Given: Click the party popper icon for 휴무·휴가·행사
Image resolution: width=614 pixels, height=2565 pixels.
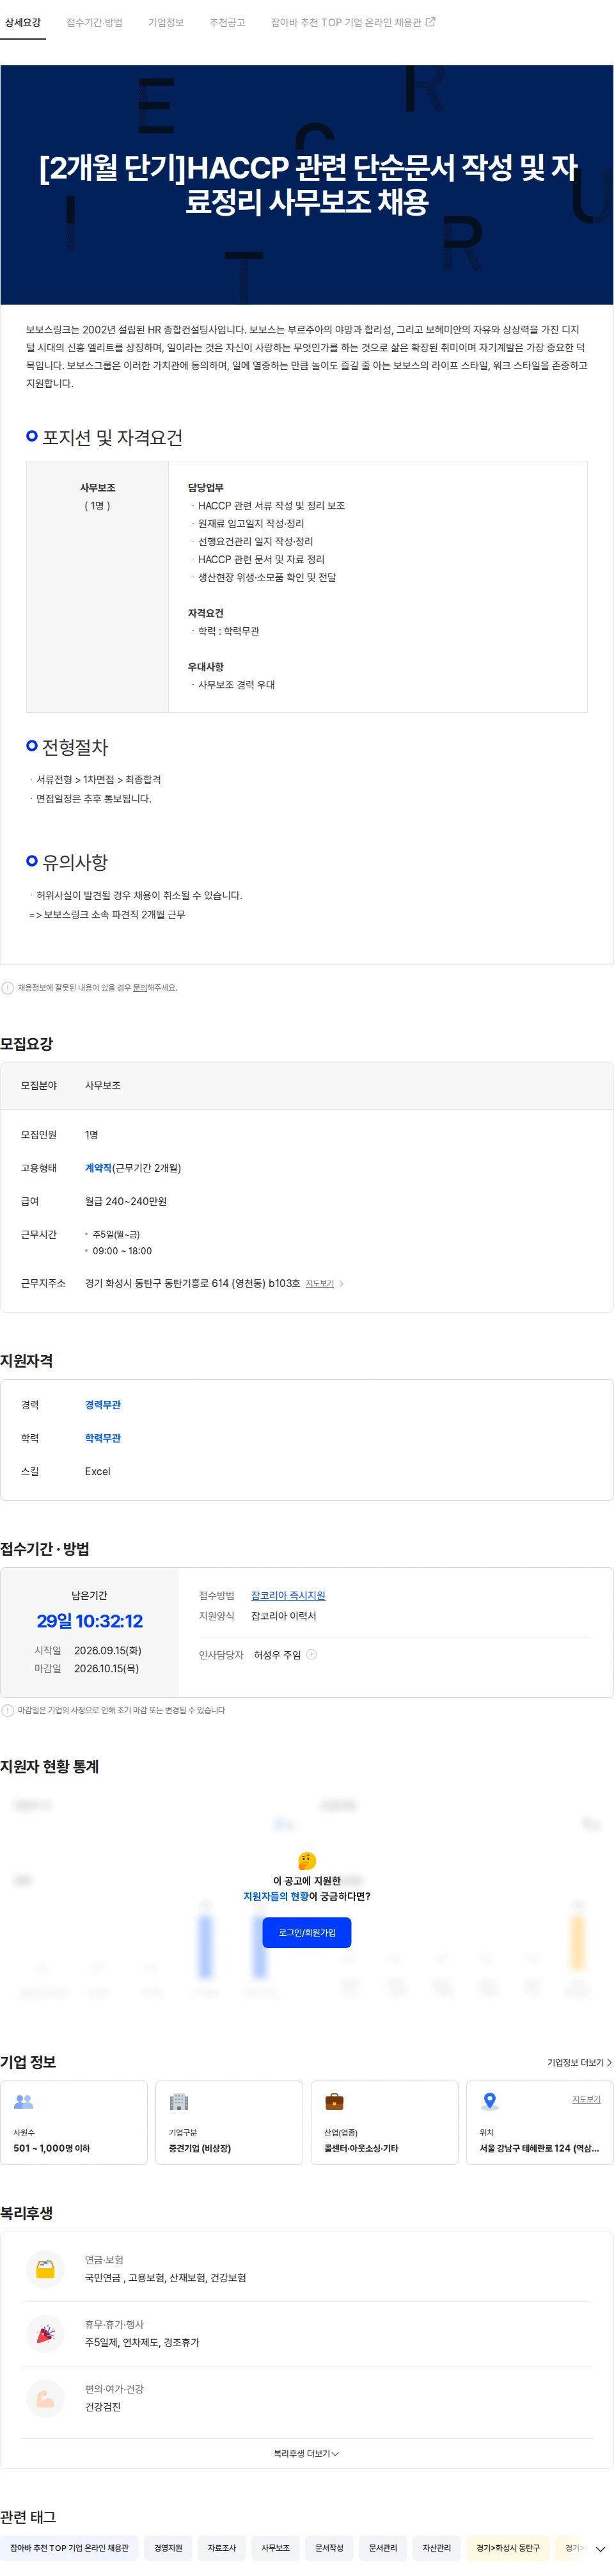Looking at the screenshot, I should click(x=46, y=2334).
